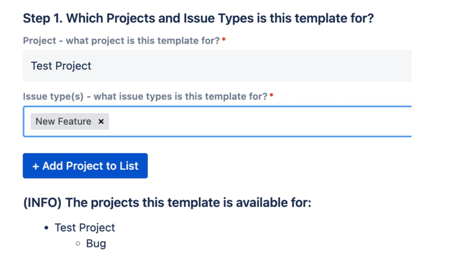Click the words 'Add Project to List'
The height and width of the screenshot is (260, 457).
90,166
